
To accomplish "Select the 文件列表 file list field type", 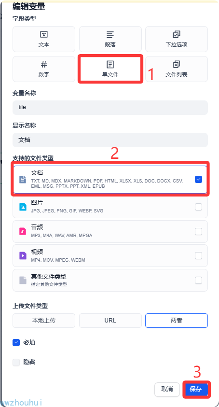I will (x=177, y=69).
